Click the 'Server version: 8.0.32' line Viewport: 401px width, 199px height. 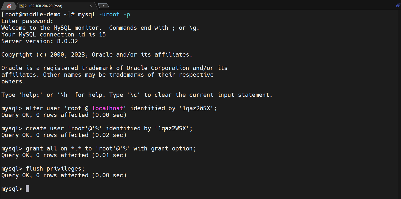click(40, 41)
